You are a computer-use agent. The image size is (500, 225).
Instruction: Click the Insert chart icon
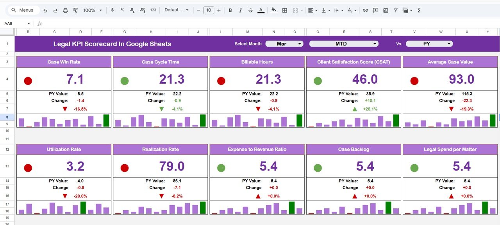(386, 10)
